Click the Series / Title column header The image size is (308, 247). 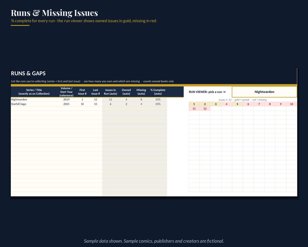pos(34,92)
